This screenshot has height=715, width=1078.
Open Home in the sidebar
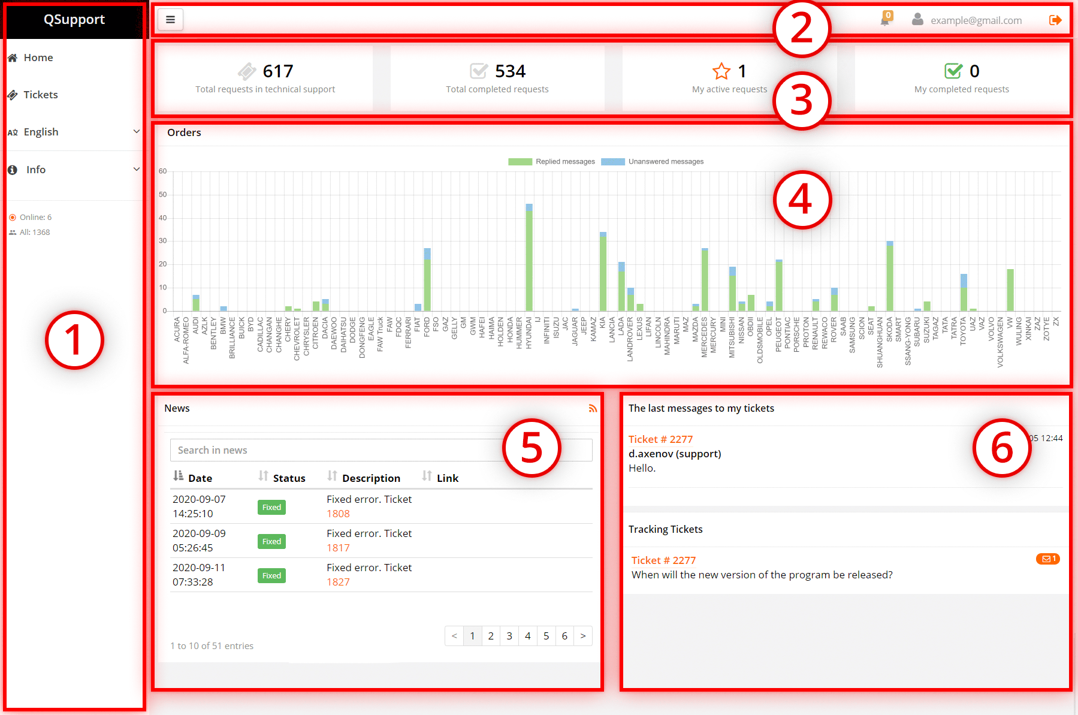point(38,58)
